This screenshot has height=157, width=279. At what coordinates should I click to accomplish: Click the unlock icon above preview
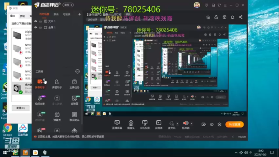tap(216, 17)
